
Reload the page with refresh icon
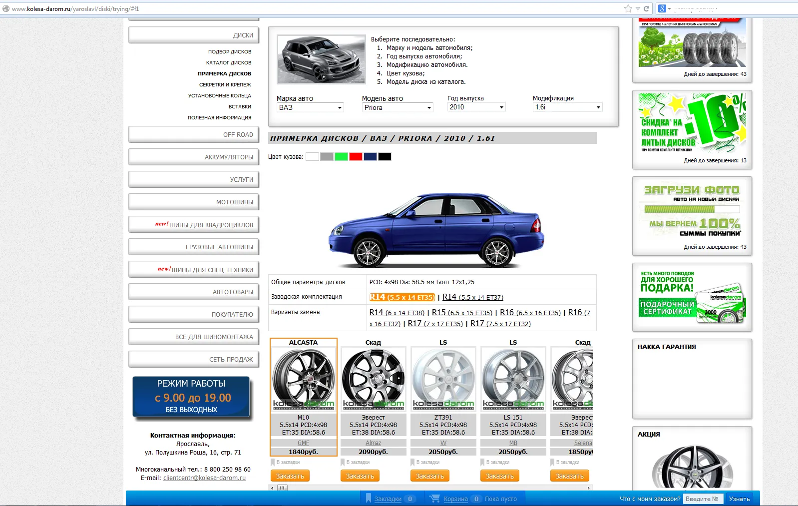tap(646, 8)
